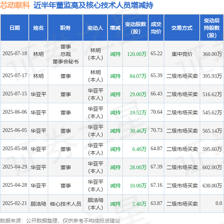Click the 董事 总裁 董事会秘书 position cell
The width and height of the screenshot is (224, 224).
(x=66, y=54)
